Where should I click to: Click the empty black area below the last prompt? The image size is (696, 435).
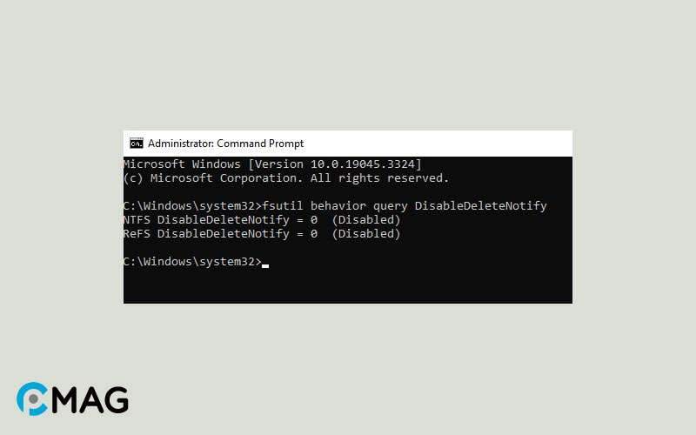click(348, 285)
